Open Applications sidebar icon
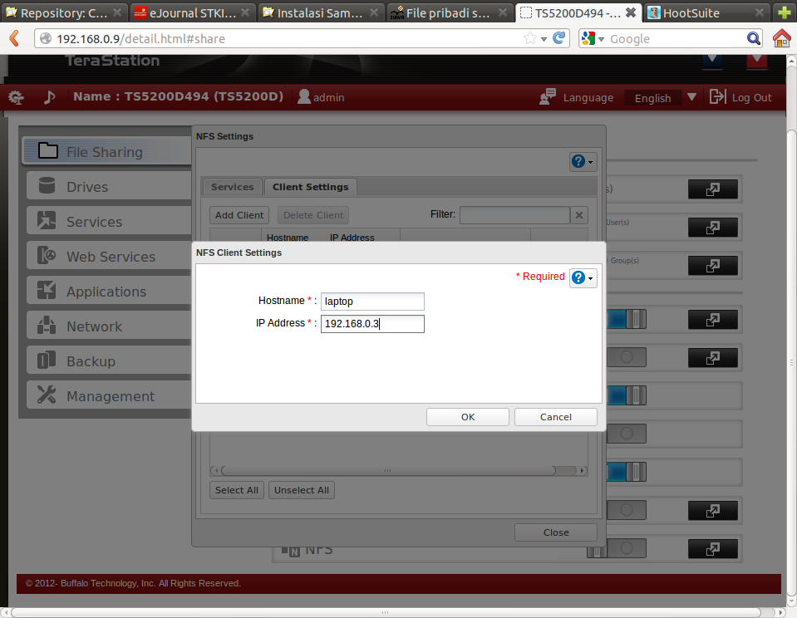This screenshot has height=618, width=797. click(47, 290)
